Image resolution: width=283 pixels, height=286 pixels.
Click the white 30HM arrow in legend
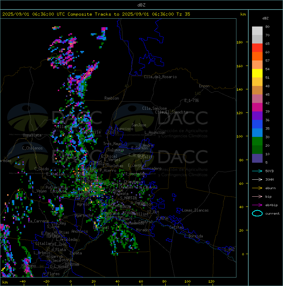(257, 179)
